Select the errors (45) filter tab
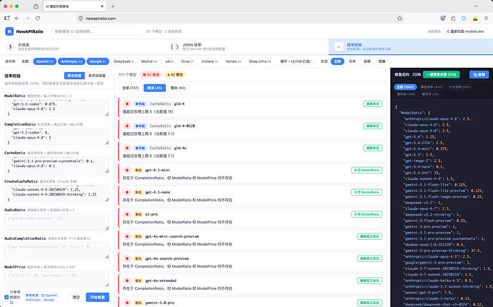The width and height of the screenshot is (493, 307). (155, 88)
